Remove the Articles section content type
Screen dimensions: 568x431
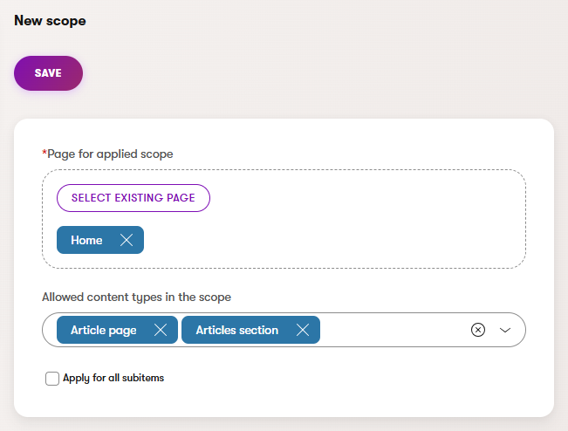coord(303,330)
